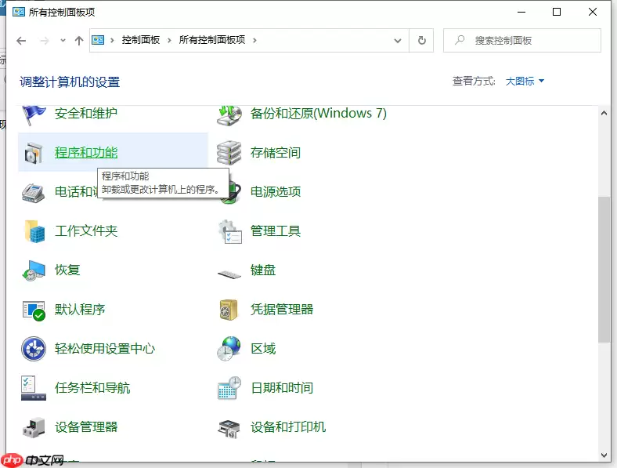Open the 任务栏和导航 link
Image resolution: width=617 pixels, height=468 pixels.
[x=92, y=387]
